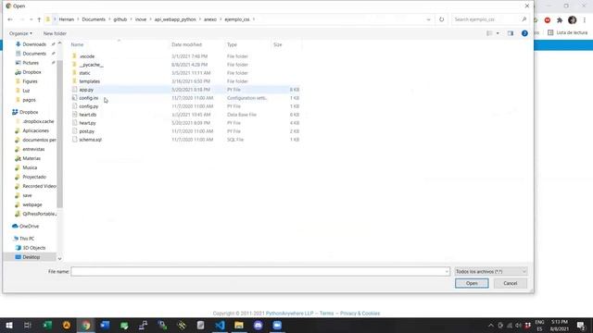Expand the ejemplo_css breadcrumb arrow
The width and height of the screenshot is (593, 333).
point(254,19)
